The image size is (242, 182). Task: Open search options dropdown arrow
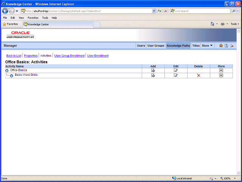pyautogui.click(x=238, y=11)
